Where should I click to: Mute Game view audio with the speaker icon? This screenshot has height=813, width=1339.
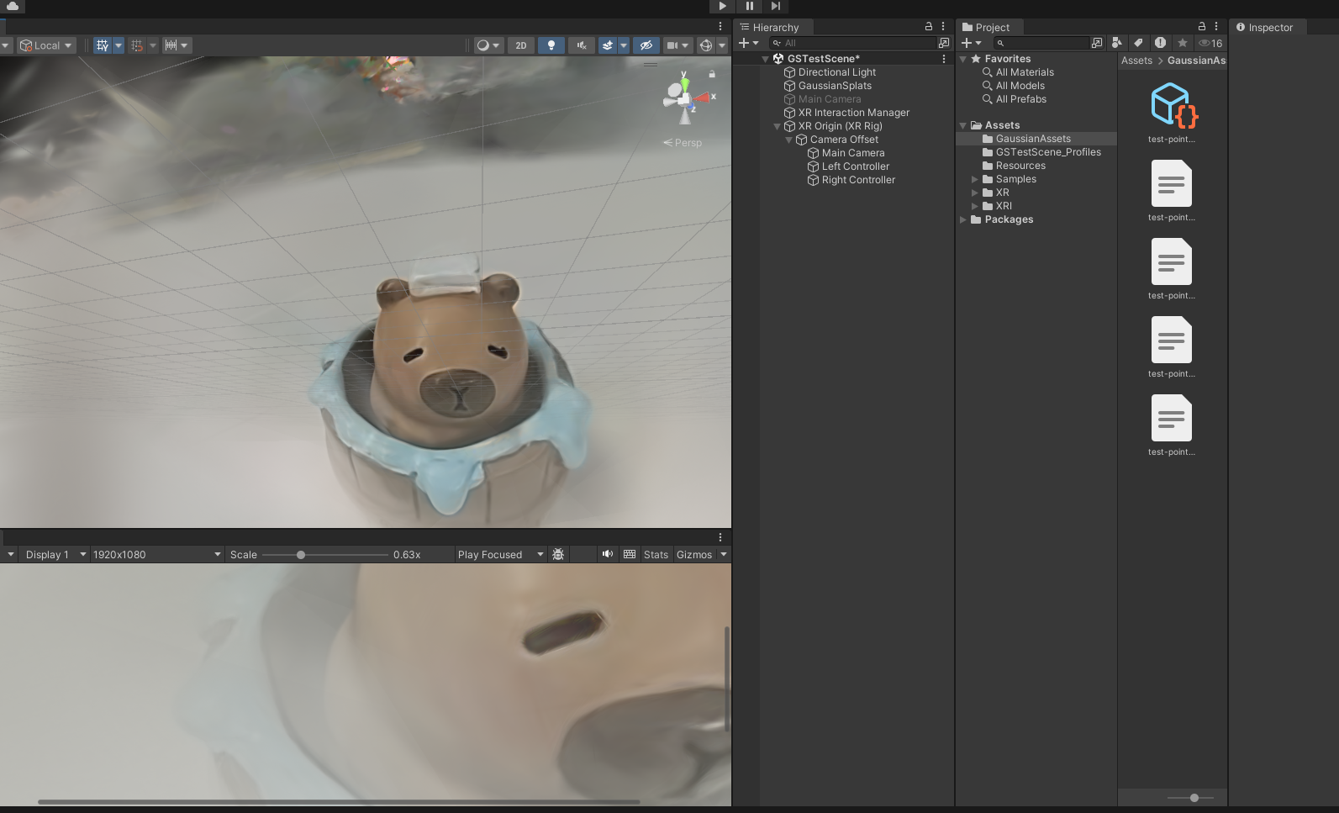pyautogui.click(x=607, y=555)
